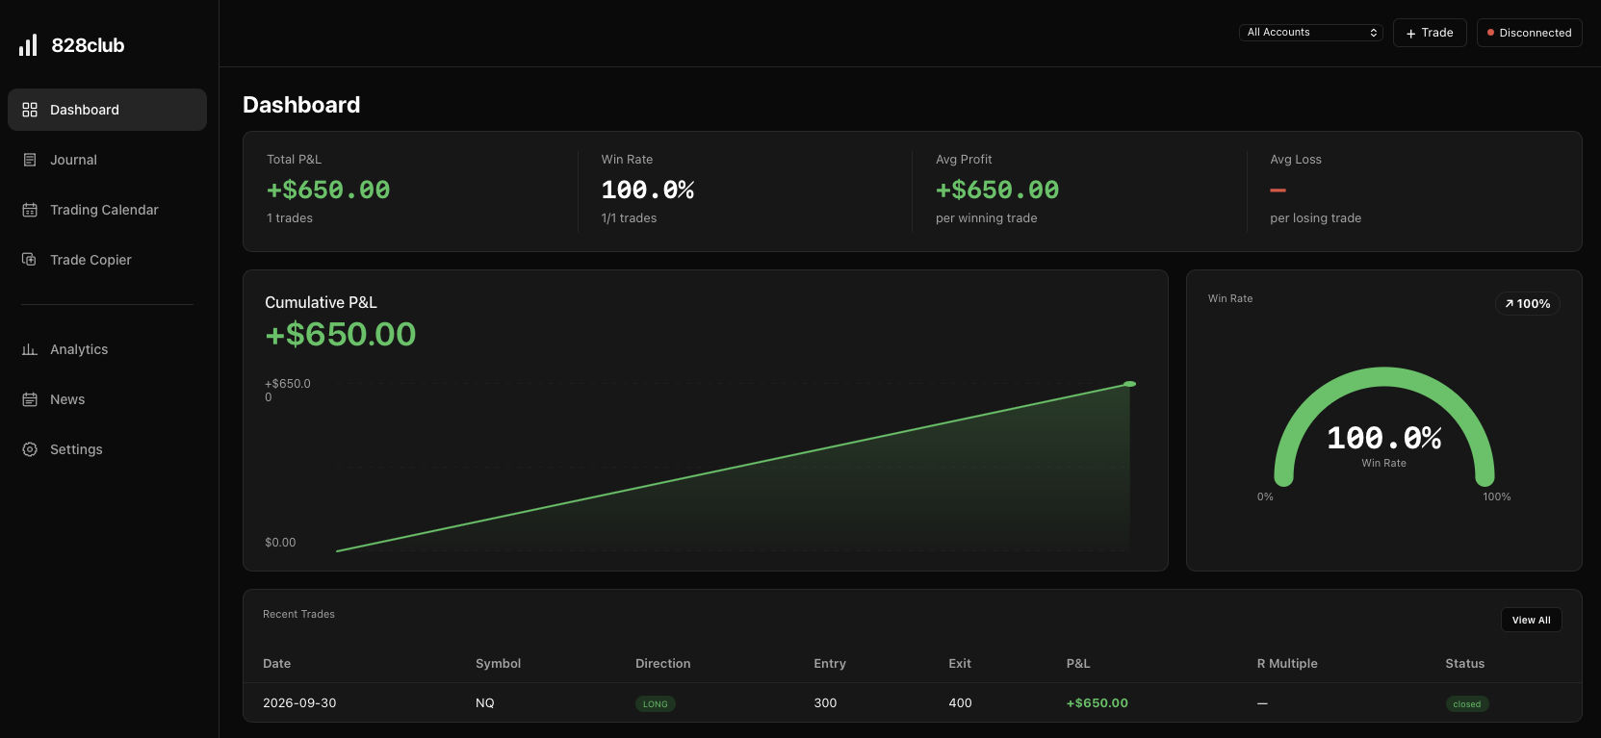This screenshot has height=738, width=1601.
Task: Expand the All Accounts dropdown
Action: coord(1311,33)
